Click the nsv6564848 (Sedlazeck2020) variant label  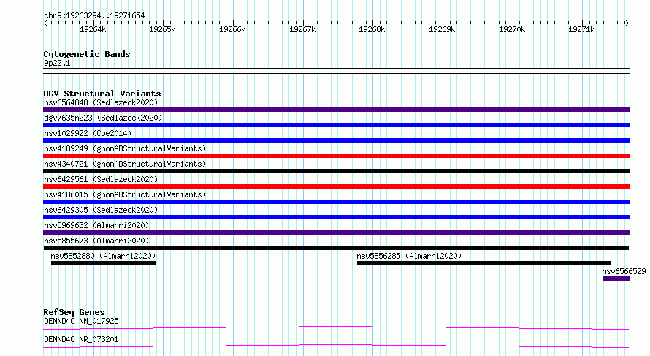(101, 102)
